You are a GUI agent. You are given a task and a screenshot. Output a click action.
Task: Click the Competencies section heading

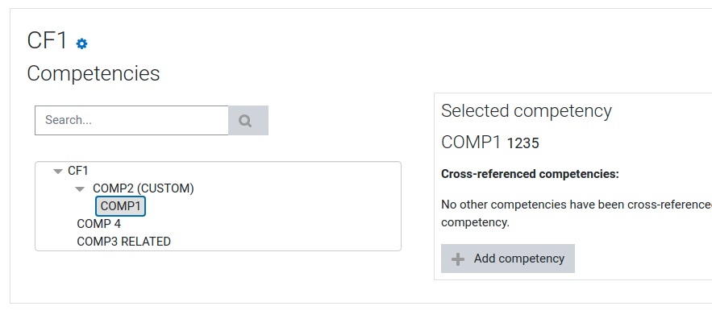click(94, 73)
